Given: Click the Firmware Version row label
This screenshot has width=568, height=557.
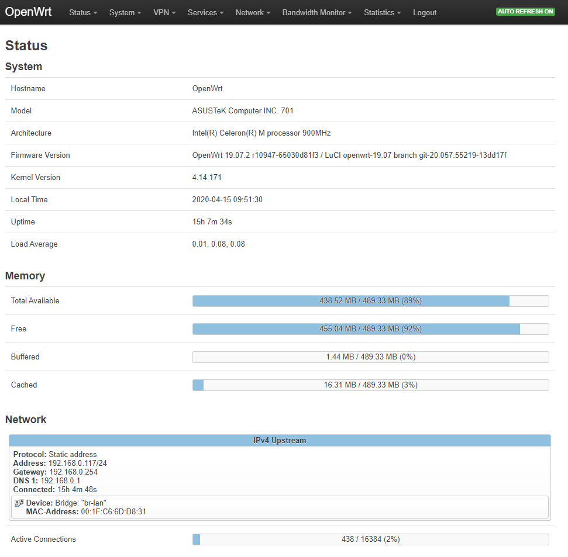Looking at the screenshot, I should 40,155.
